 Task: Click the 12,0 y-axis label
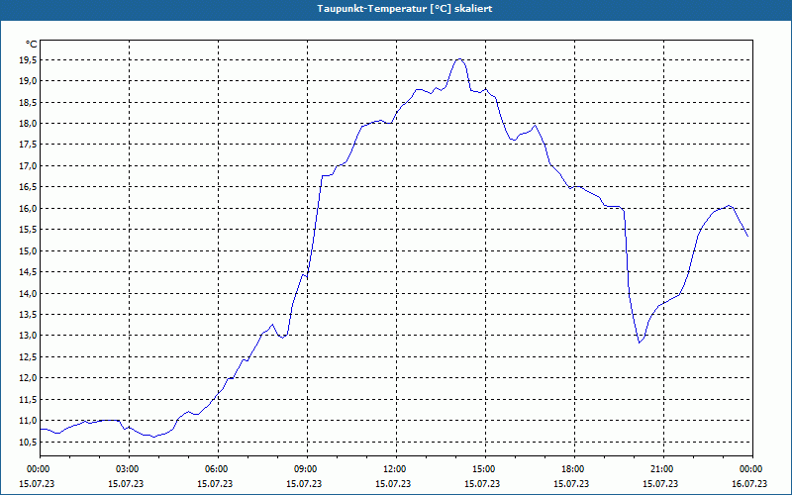pos(28,378)
